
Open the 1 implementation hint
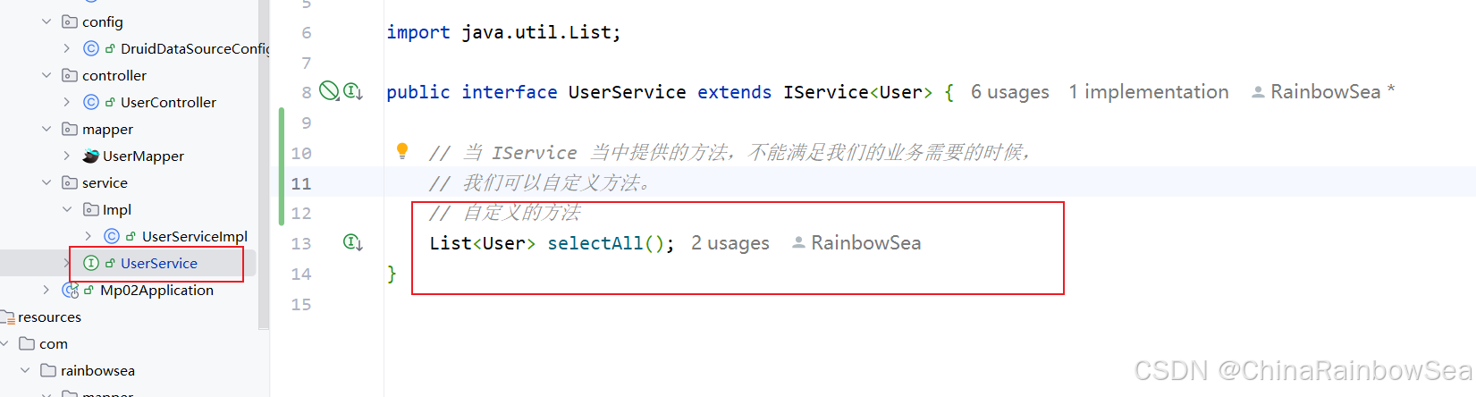pos(1149,92)
